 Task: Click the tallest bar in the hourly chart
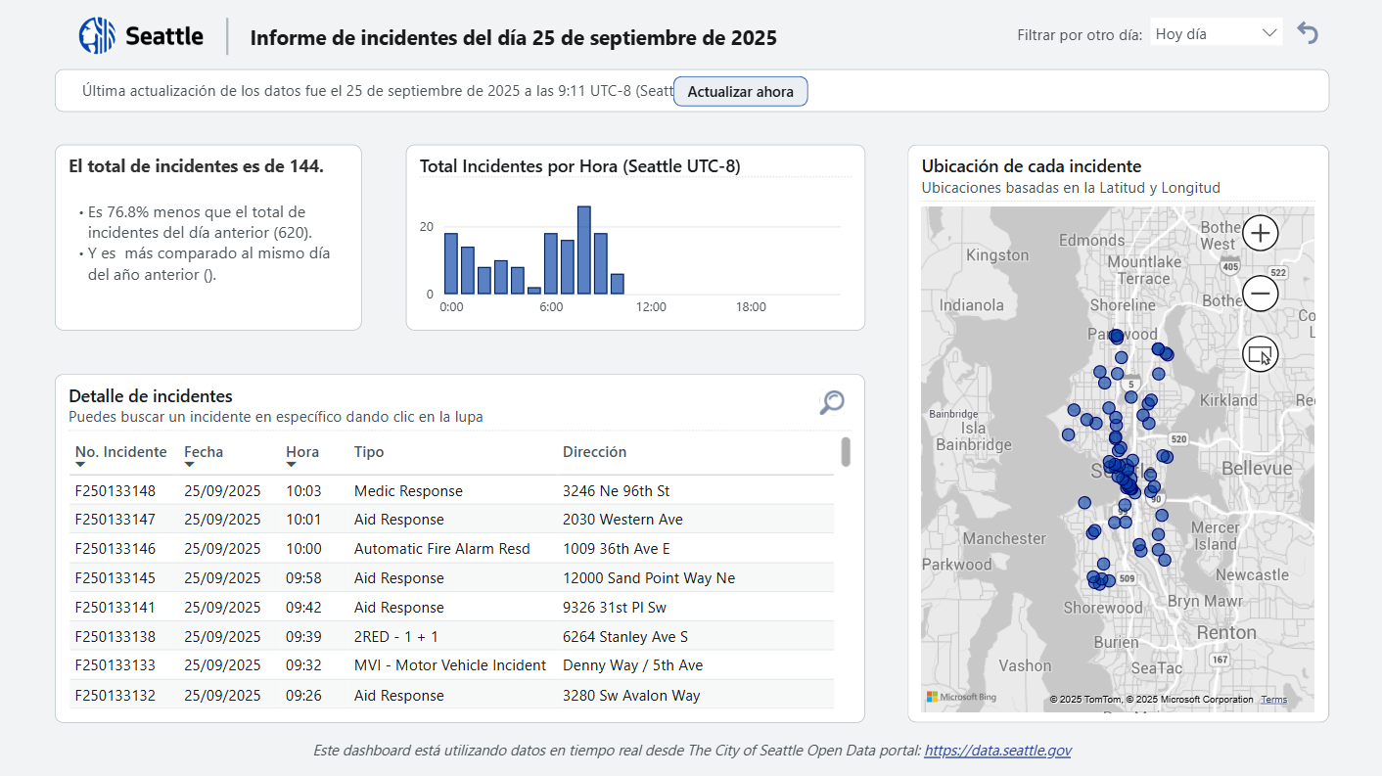pyautogui.click(x=583, y=250)
